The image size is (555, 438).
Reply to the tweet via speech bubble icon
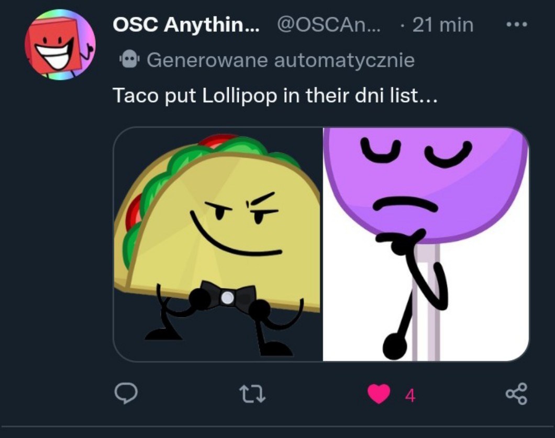[126, 394]
